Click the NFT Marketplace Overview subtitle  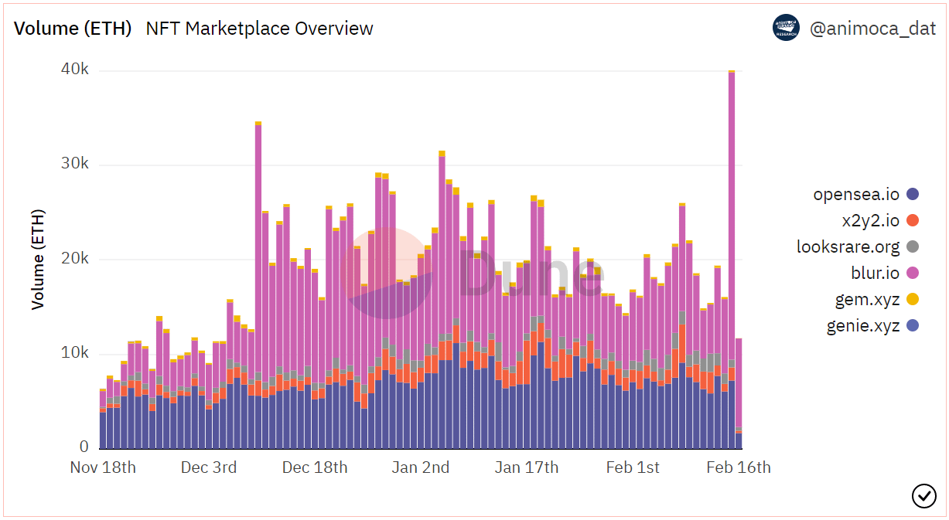258,29
